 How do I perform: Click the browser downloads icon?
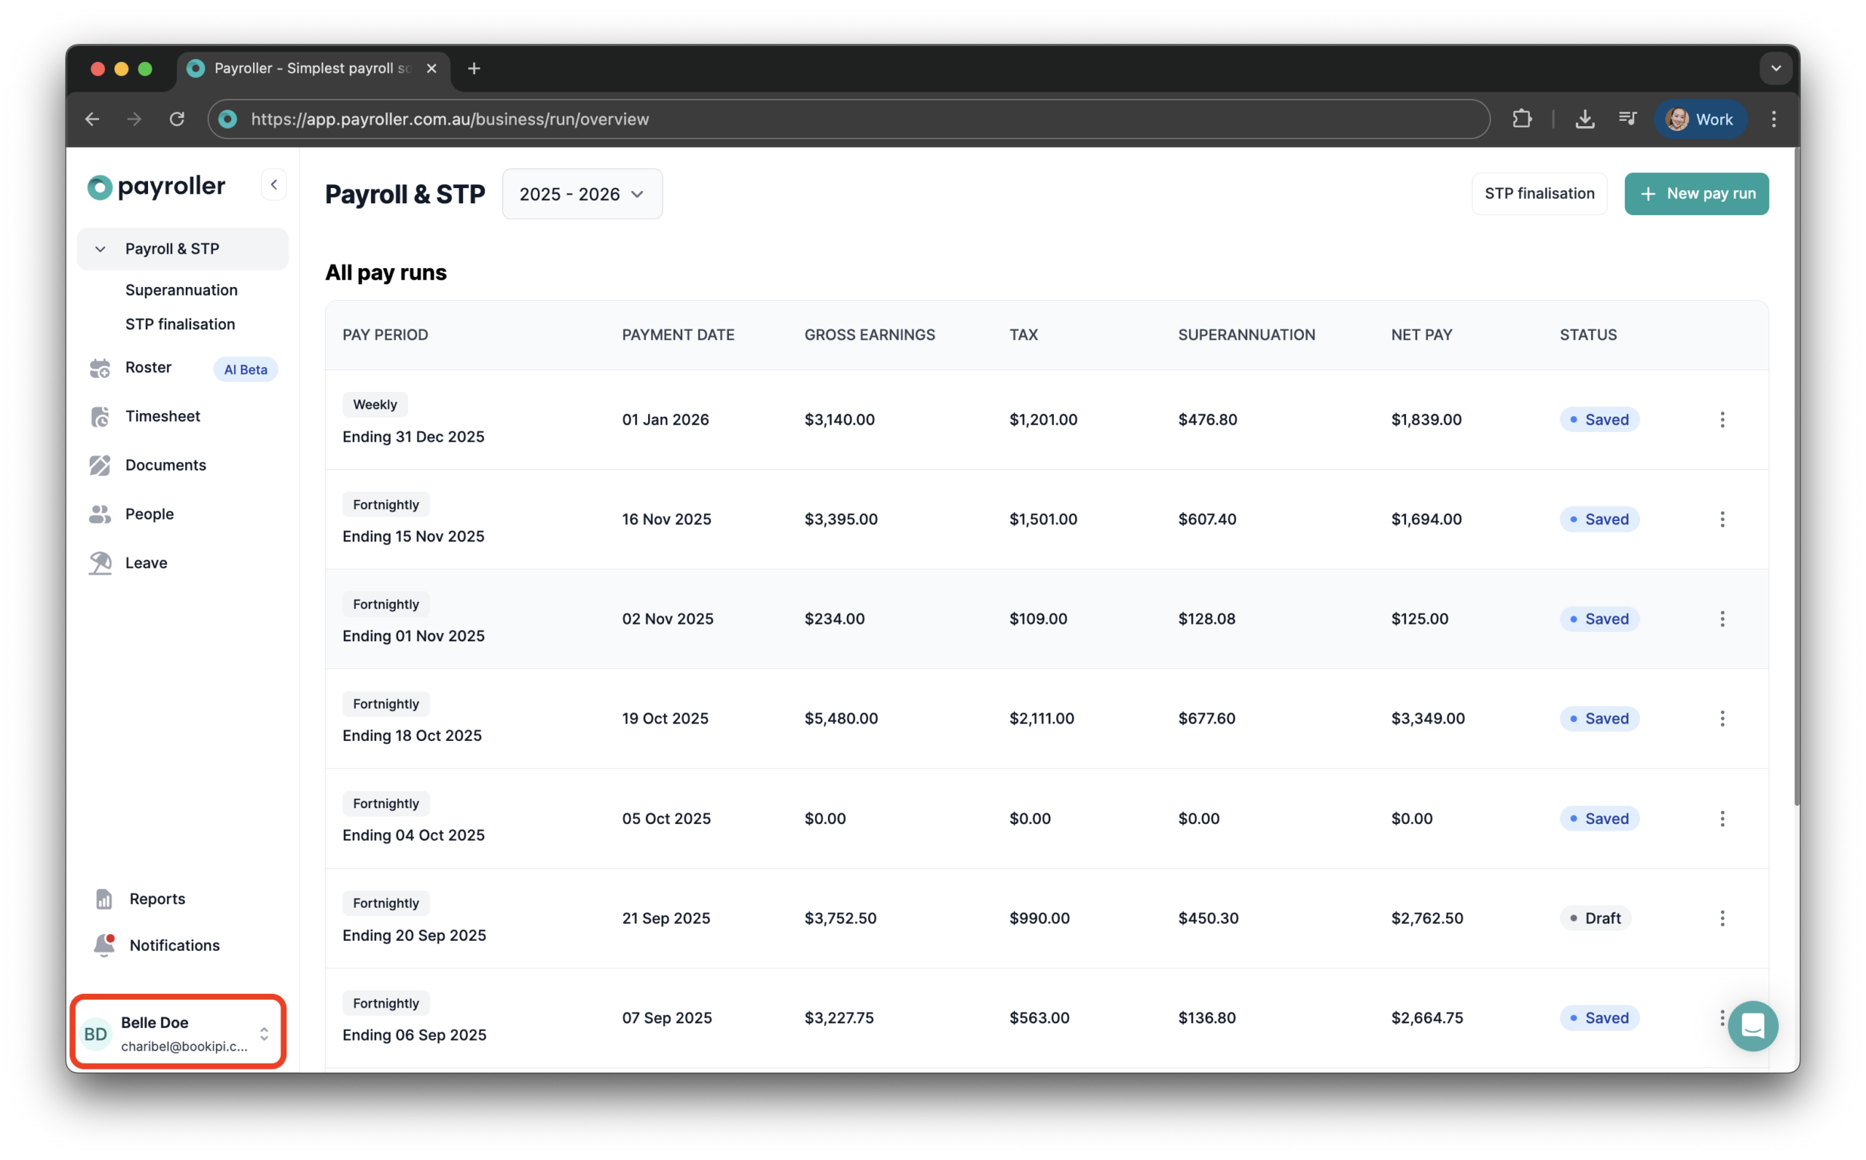tap(1585, 119)
